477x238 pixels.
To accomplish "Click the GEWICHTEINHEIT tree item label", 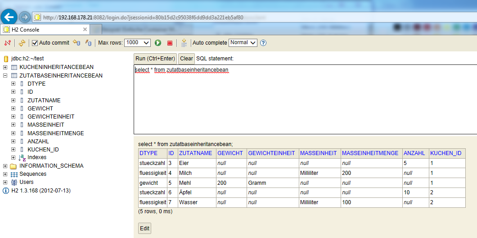I will coord(51,116).
